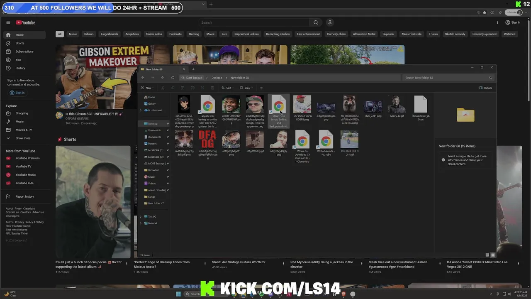
Task: Click the YouTube voice search microphone
Action: [x=330, y=22]
